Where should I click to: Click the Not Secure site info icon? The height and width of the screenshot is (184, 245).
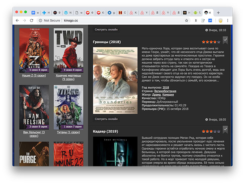[41, 20]
